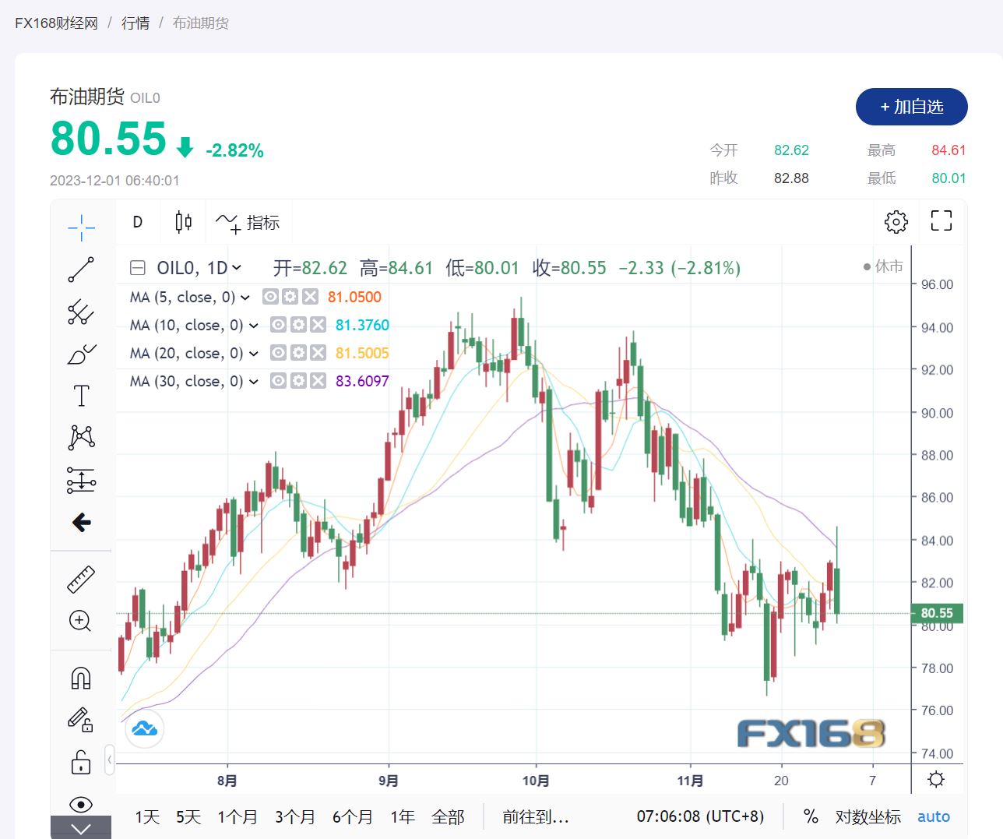
Task: Click the ruler measure tool
Action: coord(81,579)
